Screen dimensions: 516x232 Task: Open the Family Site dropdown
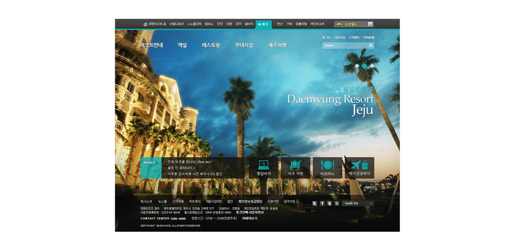click(x=358, y=204)
